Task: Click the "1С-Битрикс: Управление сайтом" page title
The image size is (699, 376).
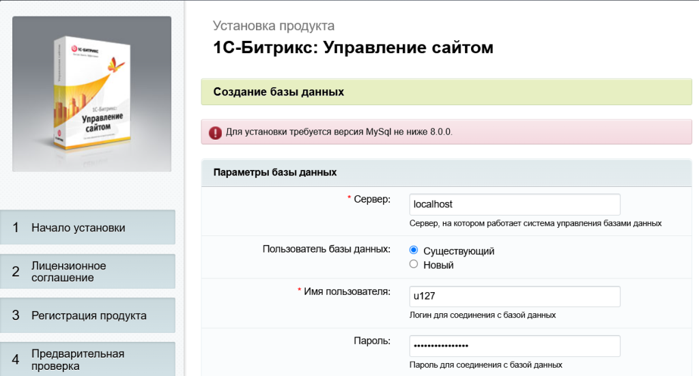Action: pos(353,48)
